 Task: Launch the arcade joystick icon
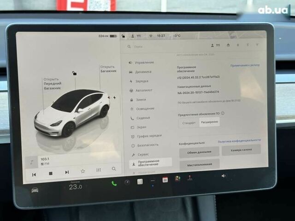click(190, 178)
